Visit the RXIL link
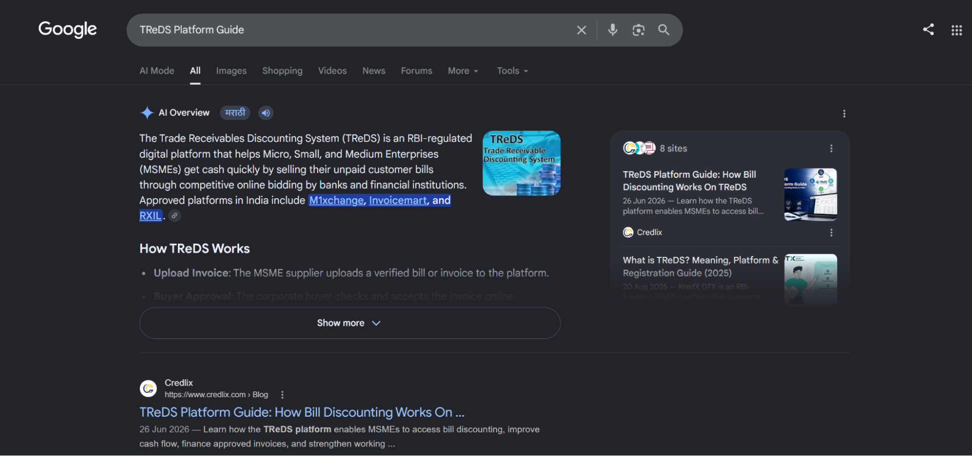This screenshot has width=972, height=456. (x=150, y=216)
